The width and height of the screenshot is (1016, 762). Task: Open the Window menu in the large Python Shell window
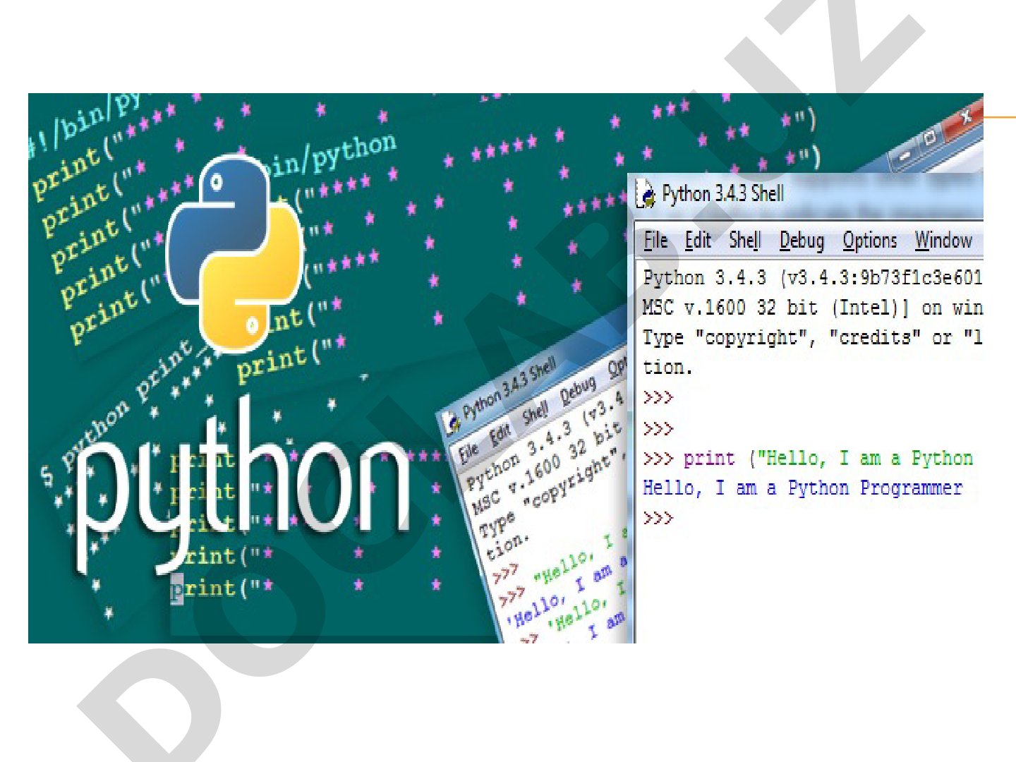pyautogui.click(x=943, y=241)
